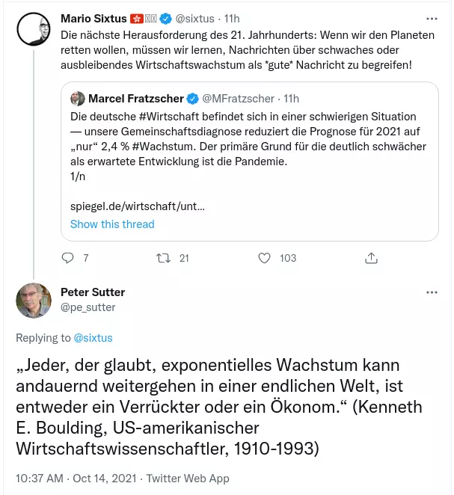
Task: Click Mario Sixtus's verified badge
Action: 165,19
